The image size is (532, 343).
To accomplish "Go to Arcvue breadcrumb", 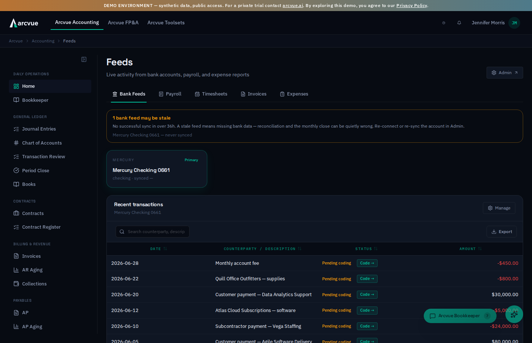I will (16, 41).
